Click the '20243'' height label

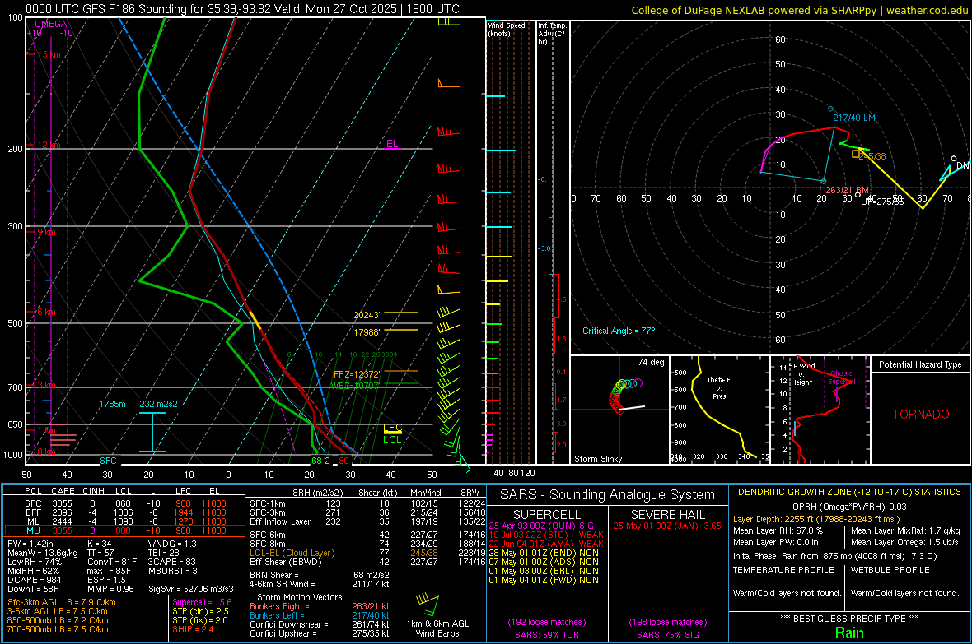click(367, 315)
